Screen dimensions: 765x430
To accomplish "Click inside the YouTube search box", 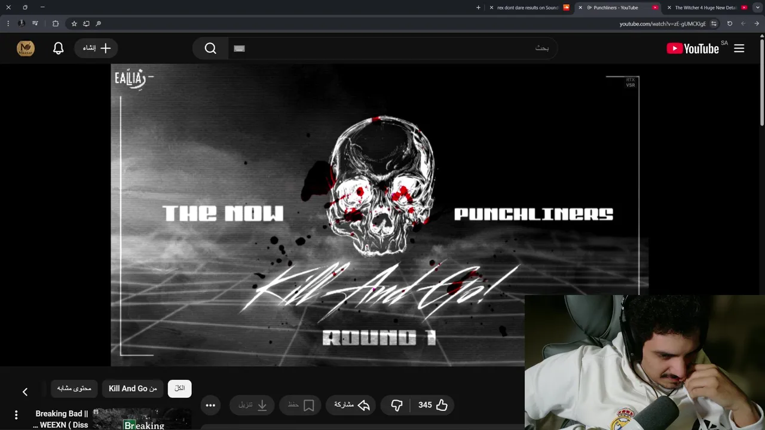I will (393, 48).
